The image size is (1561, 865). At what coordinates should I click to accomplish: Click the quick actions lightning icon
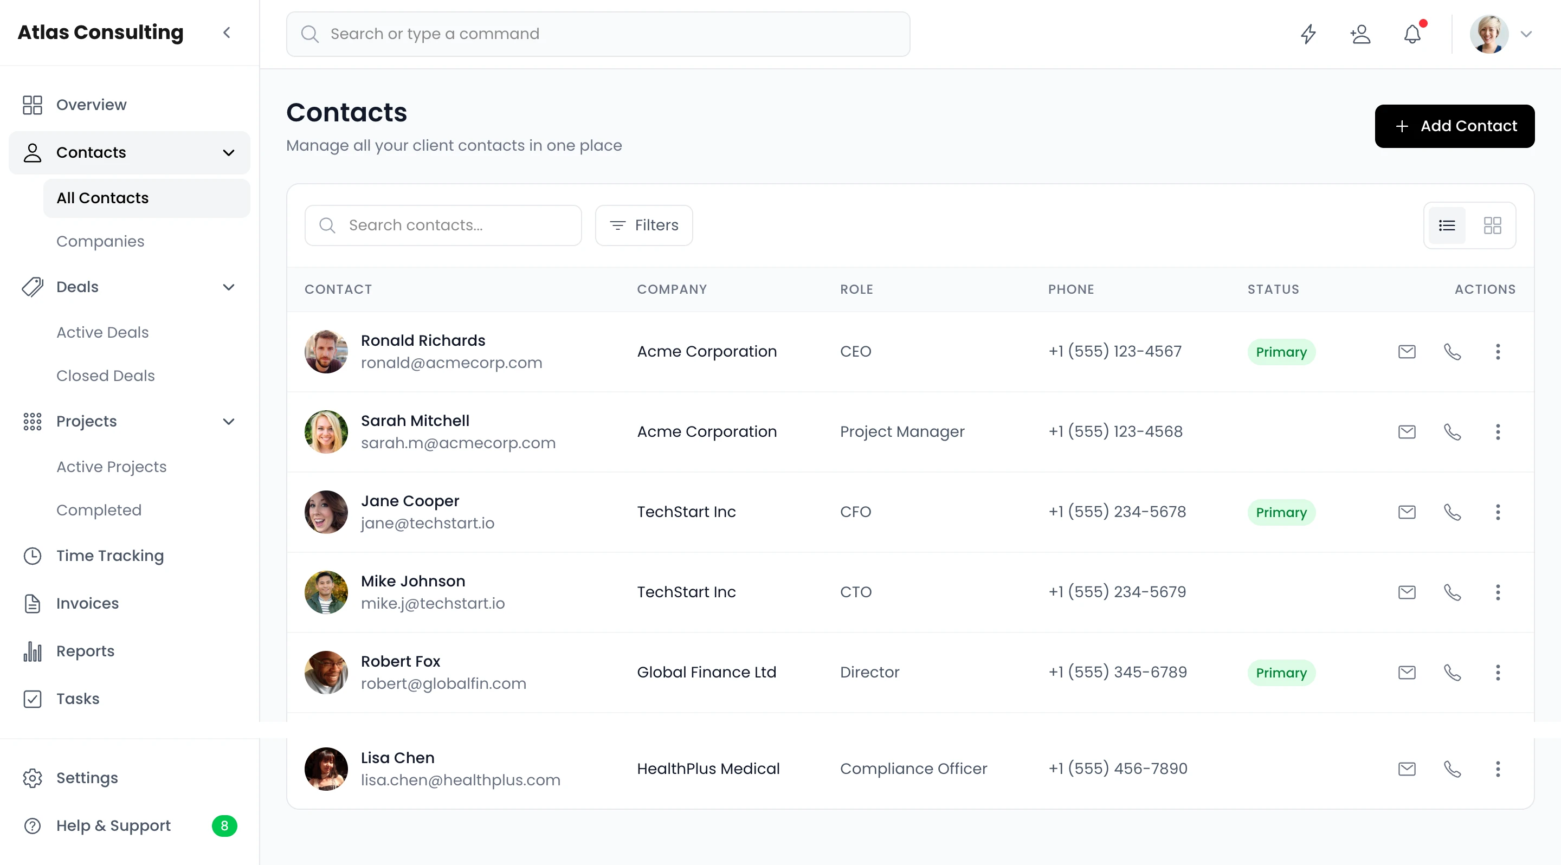point(1308,35)
